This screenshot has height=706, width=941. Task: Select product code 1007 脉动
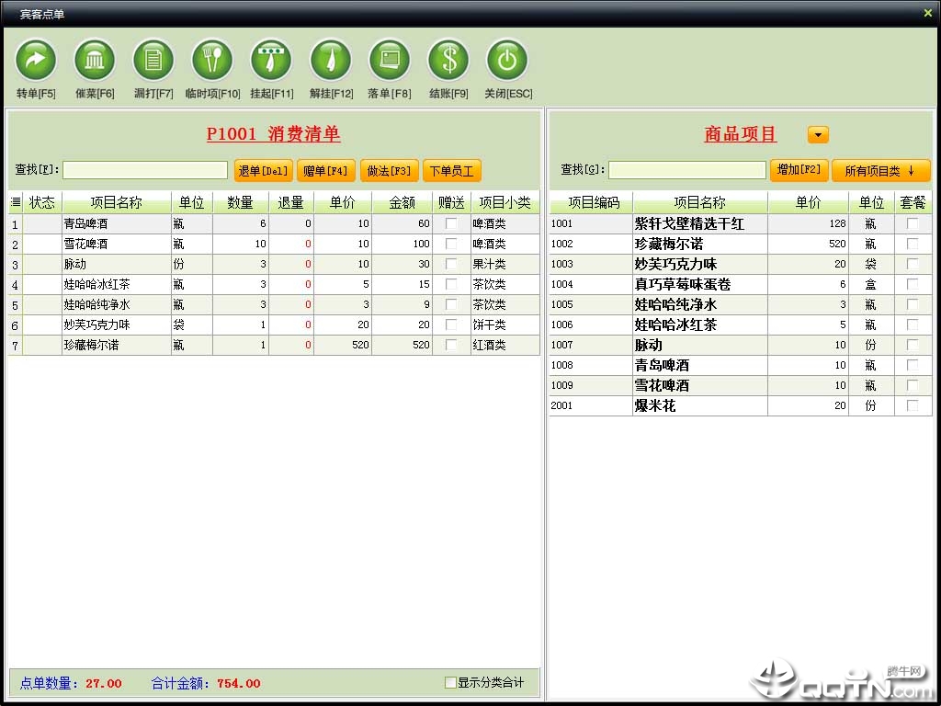pos(741,345)
